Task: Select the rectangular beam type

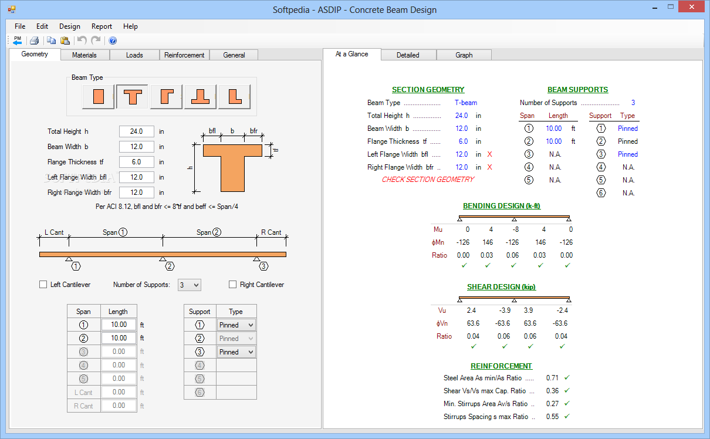Action: (98, 97)
